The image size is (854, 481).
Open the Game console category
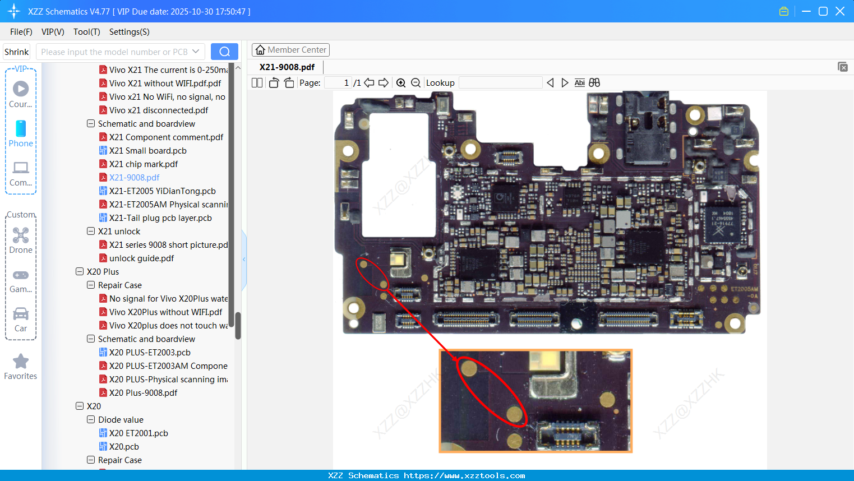point(21,280)
